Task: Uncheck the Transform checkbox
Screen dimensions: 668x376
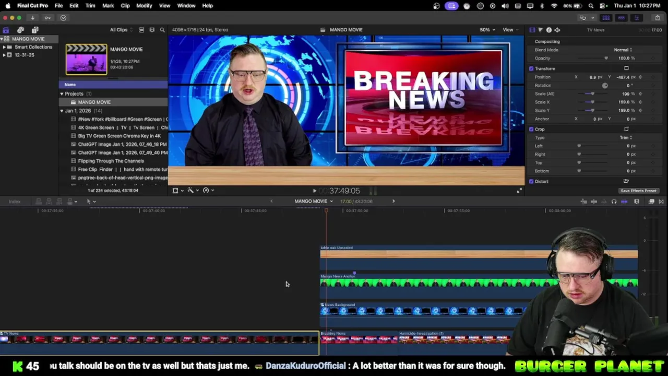Action: [x=531, y=68]
